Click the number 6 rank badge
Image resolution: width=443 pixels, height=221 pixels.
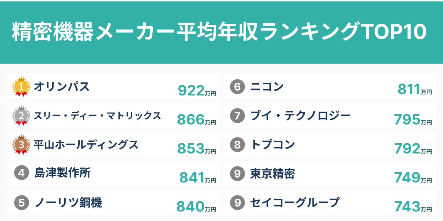pyautogui.click(x=237, y=87)
